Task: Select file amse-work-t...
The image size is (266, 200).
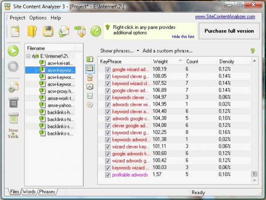Action: [61, 98]
